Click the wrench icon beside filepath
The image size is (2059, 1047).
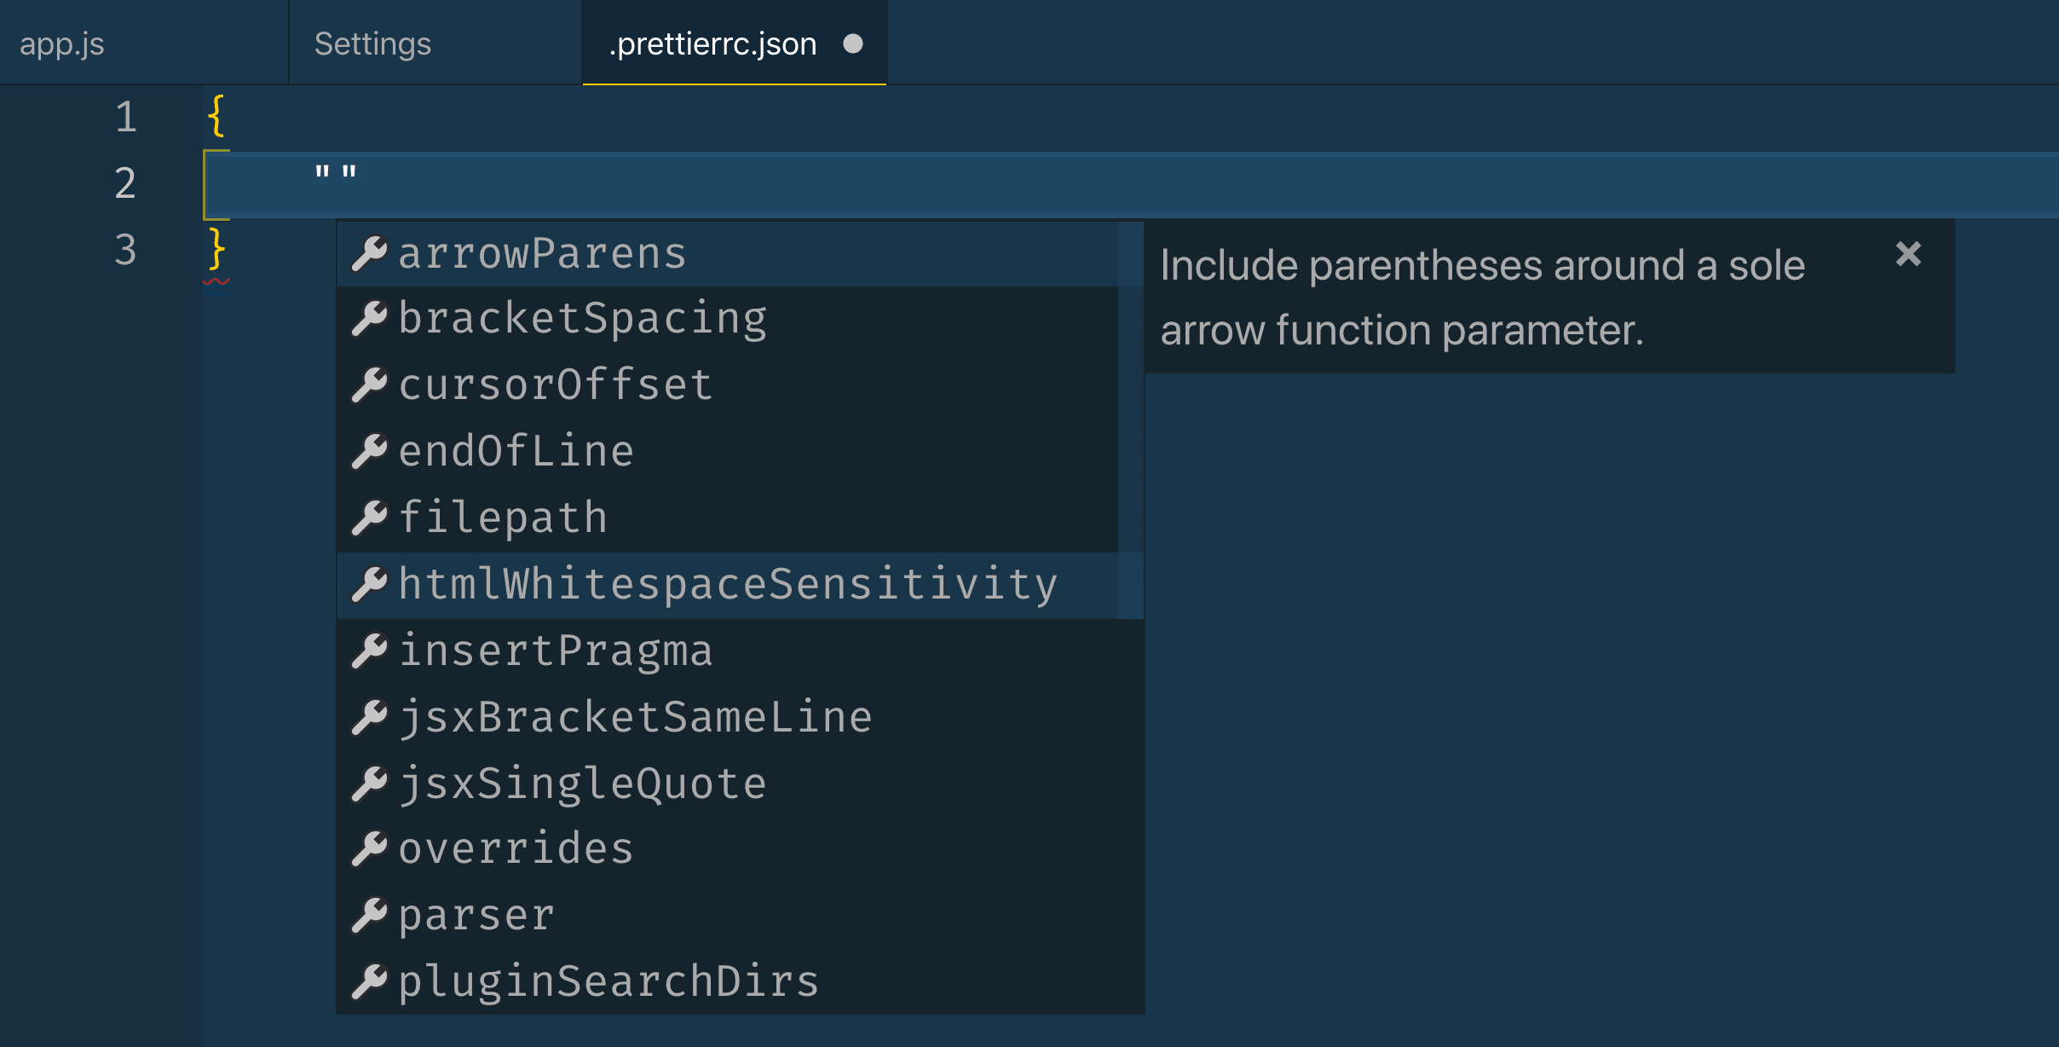[369, 518]
